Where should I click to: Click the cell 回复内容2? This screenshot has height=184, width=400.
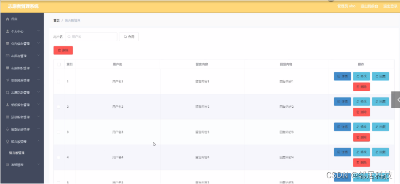[x=286, y=107]
